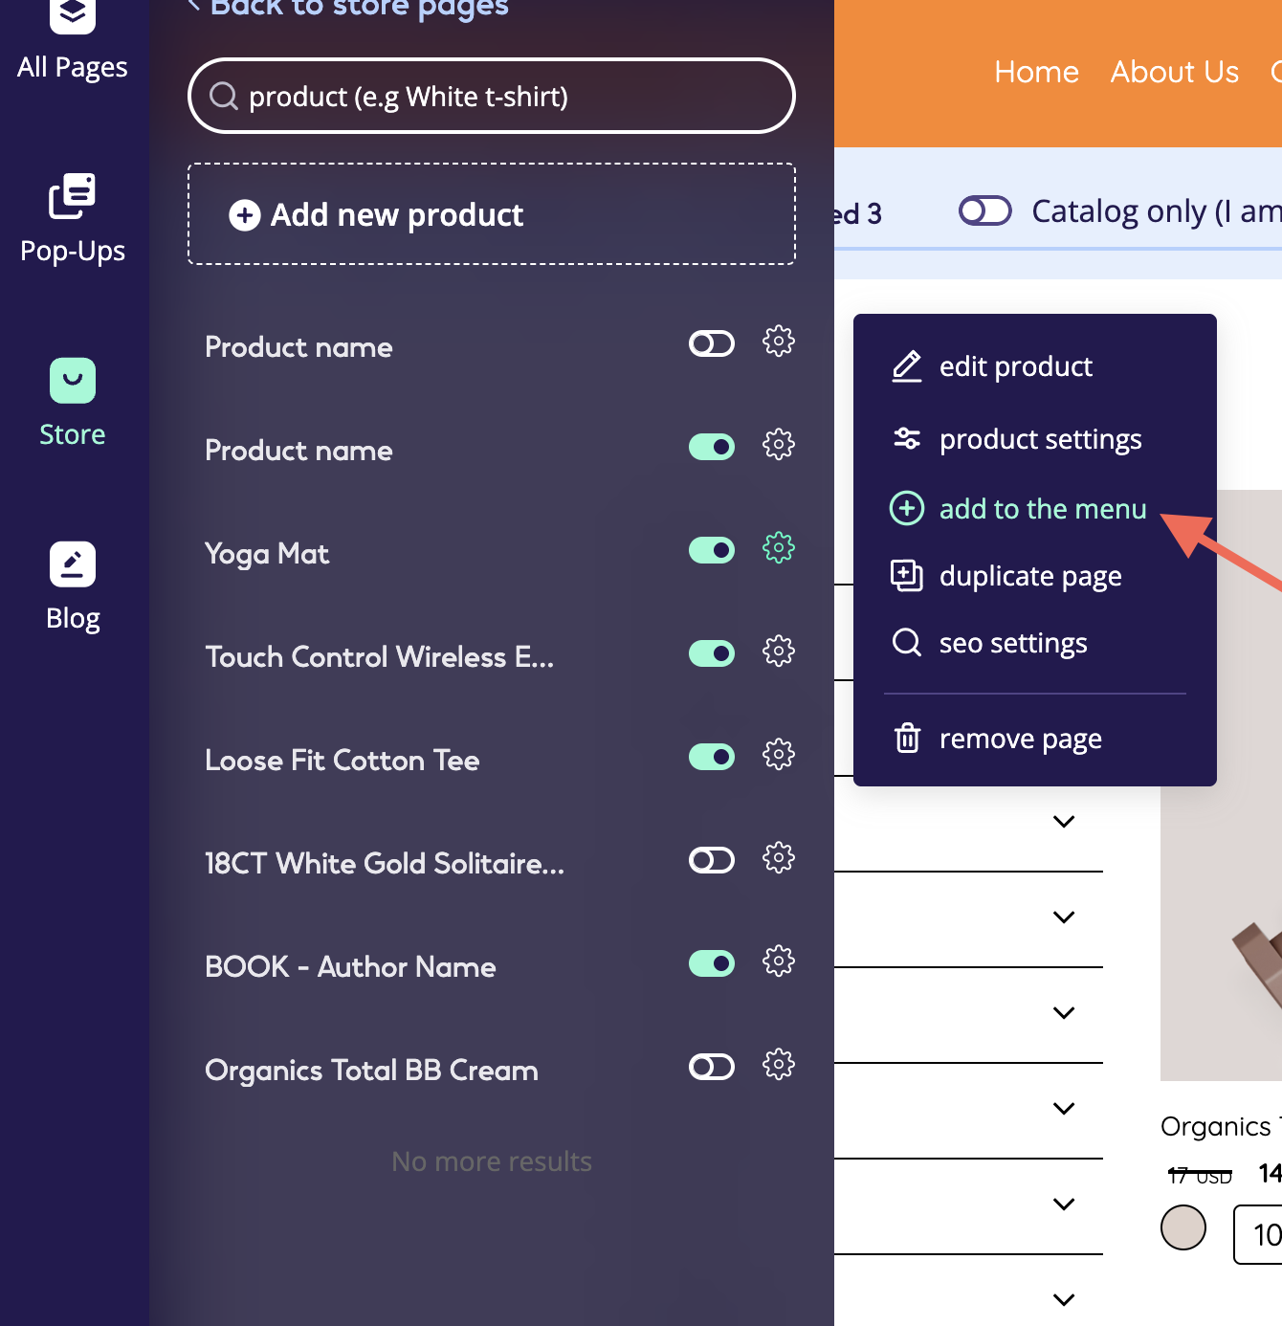The width and height of the screenshot is (1282, 1326).
Task: Choose edit product from the context menu
Action: click(1016, 366)
